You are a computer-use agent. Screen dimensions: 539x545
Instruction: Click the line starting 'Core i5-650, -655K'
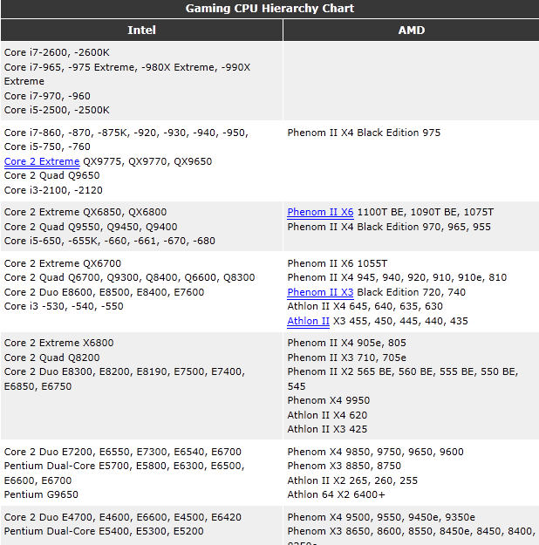[110, 241]
